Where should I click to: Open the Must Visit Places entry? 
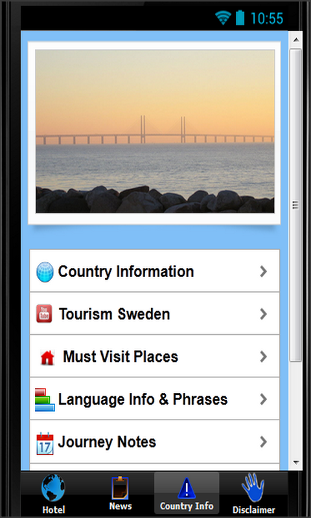click(x=155, y=356)
